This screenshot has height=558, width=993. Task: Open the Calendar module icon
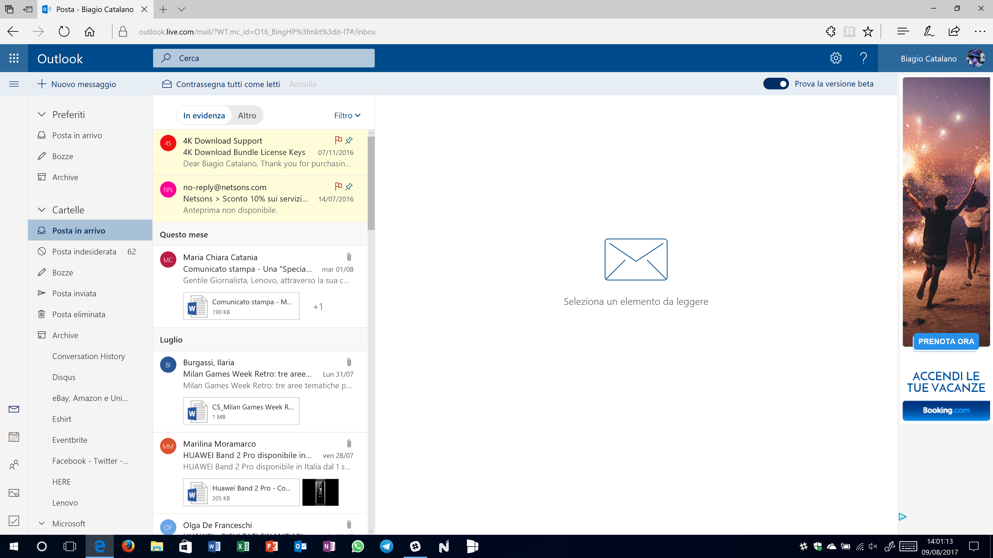click(x=14, y=437)
